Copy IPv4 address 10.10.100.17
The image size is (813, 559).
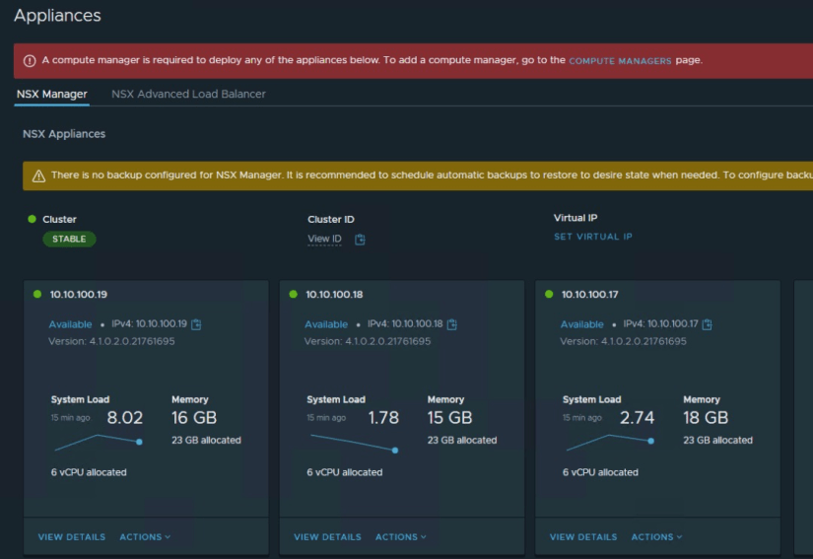708,324
